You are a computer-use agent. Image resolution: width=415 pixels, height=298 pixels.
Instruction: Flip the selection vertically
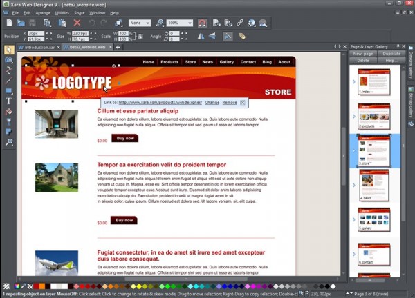point(212,36)
